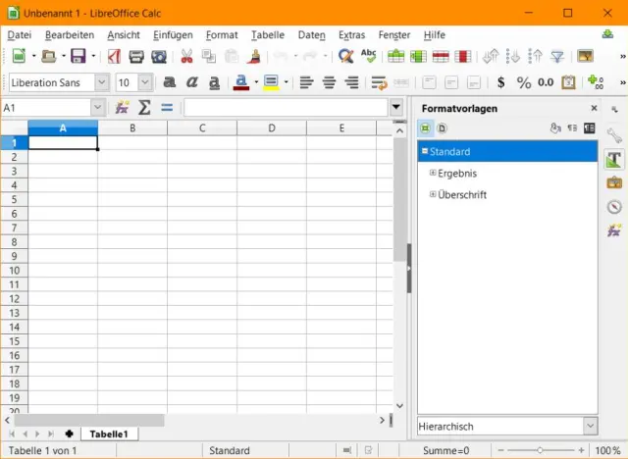Click column header D
628x459 pixels.
[x=271, y=127]
